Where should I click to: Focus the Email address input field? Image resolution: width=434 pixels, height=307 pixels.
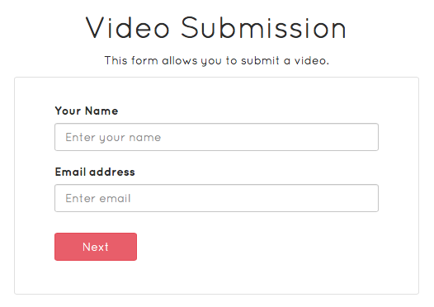(x=216, y=198)
